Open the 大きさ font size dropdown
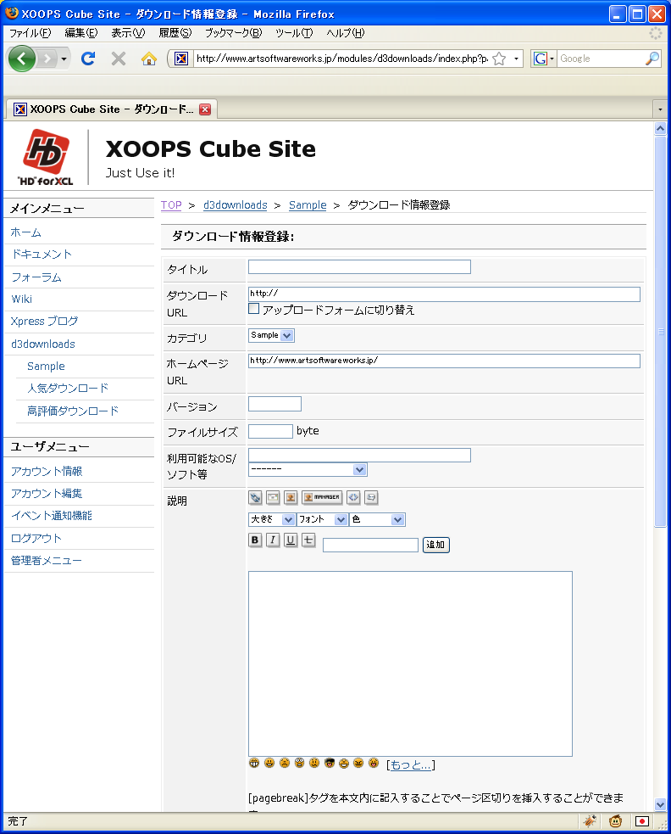The height and width of the screenshot is (834, 671). [271, 519]
